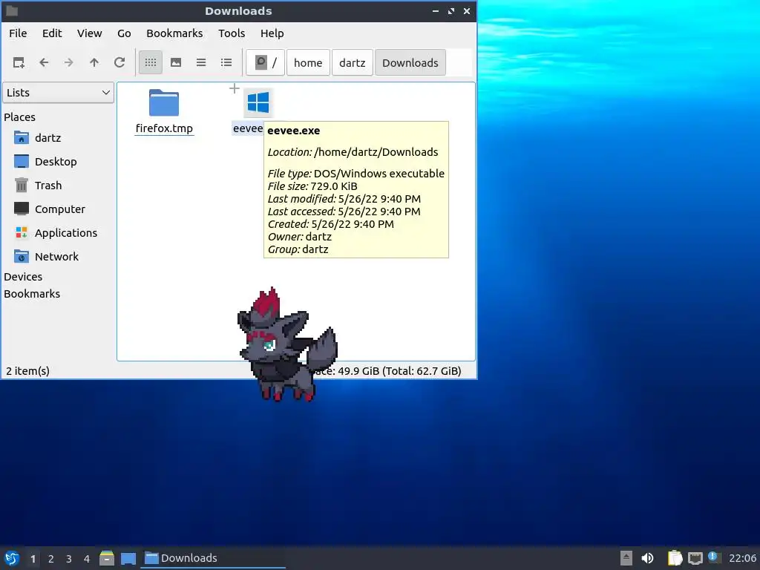Image resolution: width=760 pixels, height=570 pixels.
Task: Launch file manager from panel
Action: [x=107, y=558]
